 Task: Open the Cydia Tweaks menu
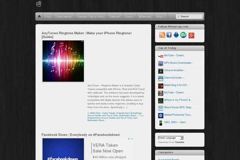click(64, 16)
